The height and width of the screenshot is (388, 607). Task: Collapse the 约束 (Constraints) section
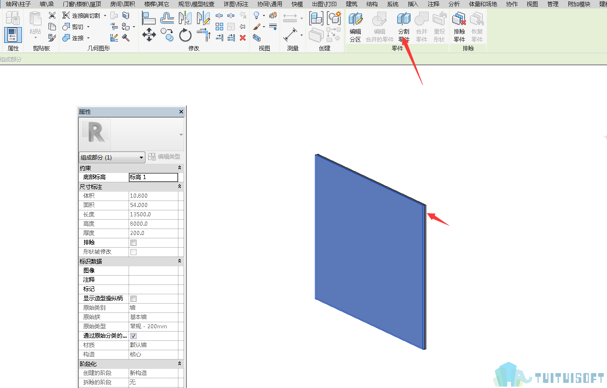[x=179, y=168]
